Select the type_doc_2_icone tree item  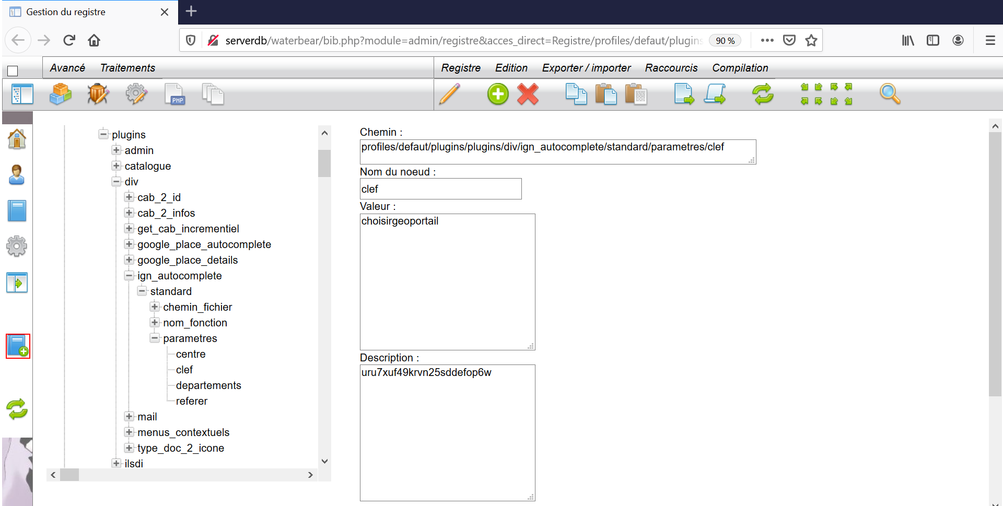click(181, 448)
